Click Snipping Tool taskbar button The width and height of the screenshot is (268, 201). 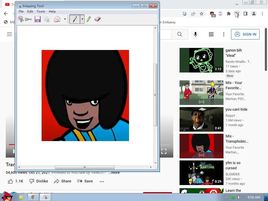click(x=45, y=197)
